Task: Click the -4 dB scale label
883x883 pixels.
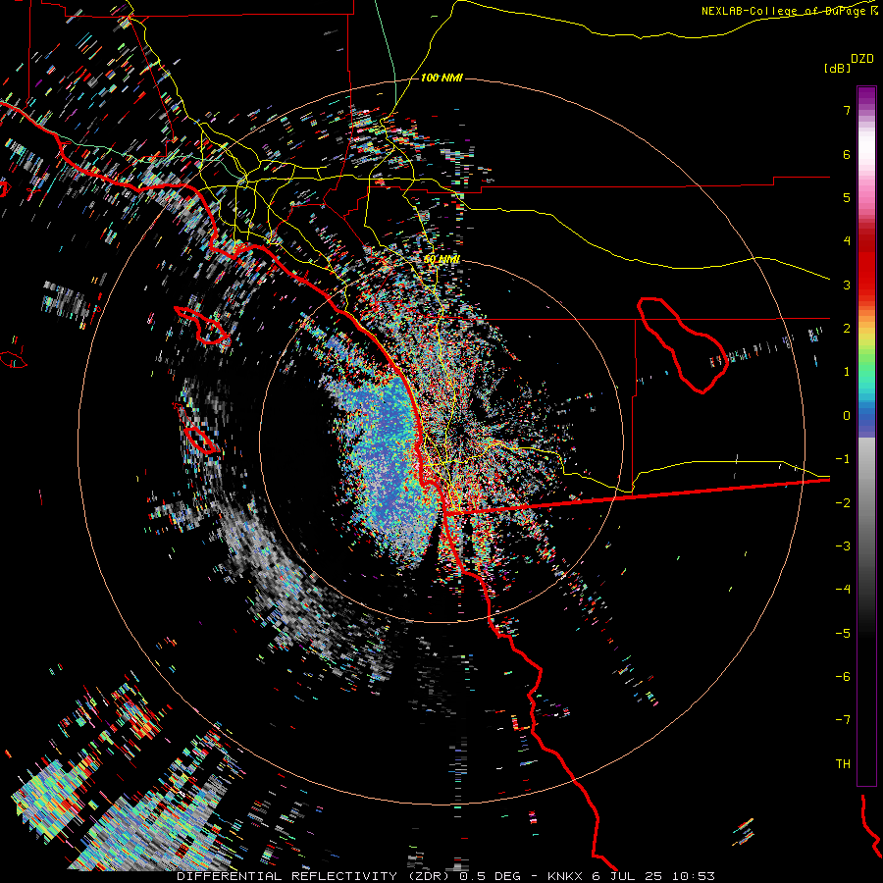Action: point(843,590)
